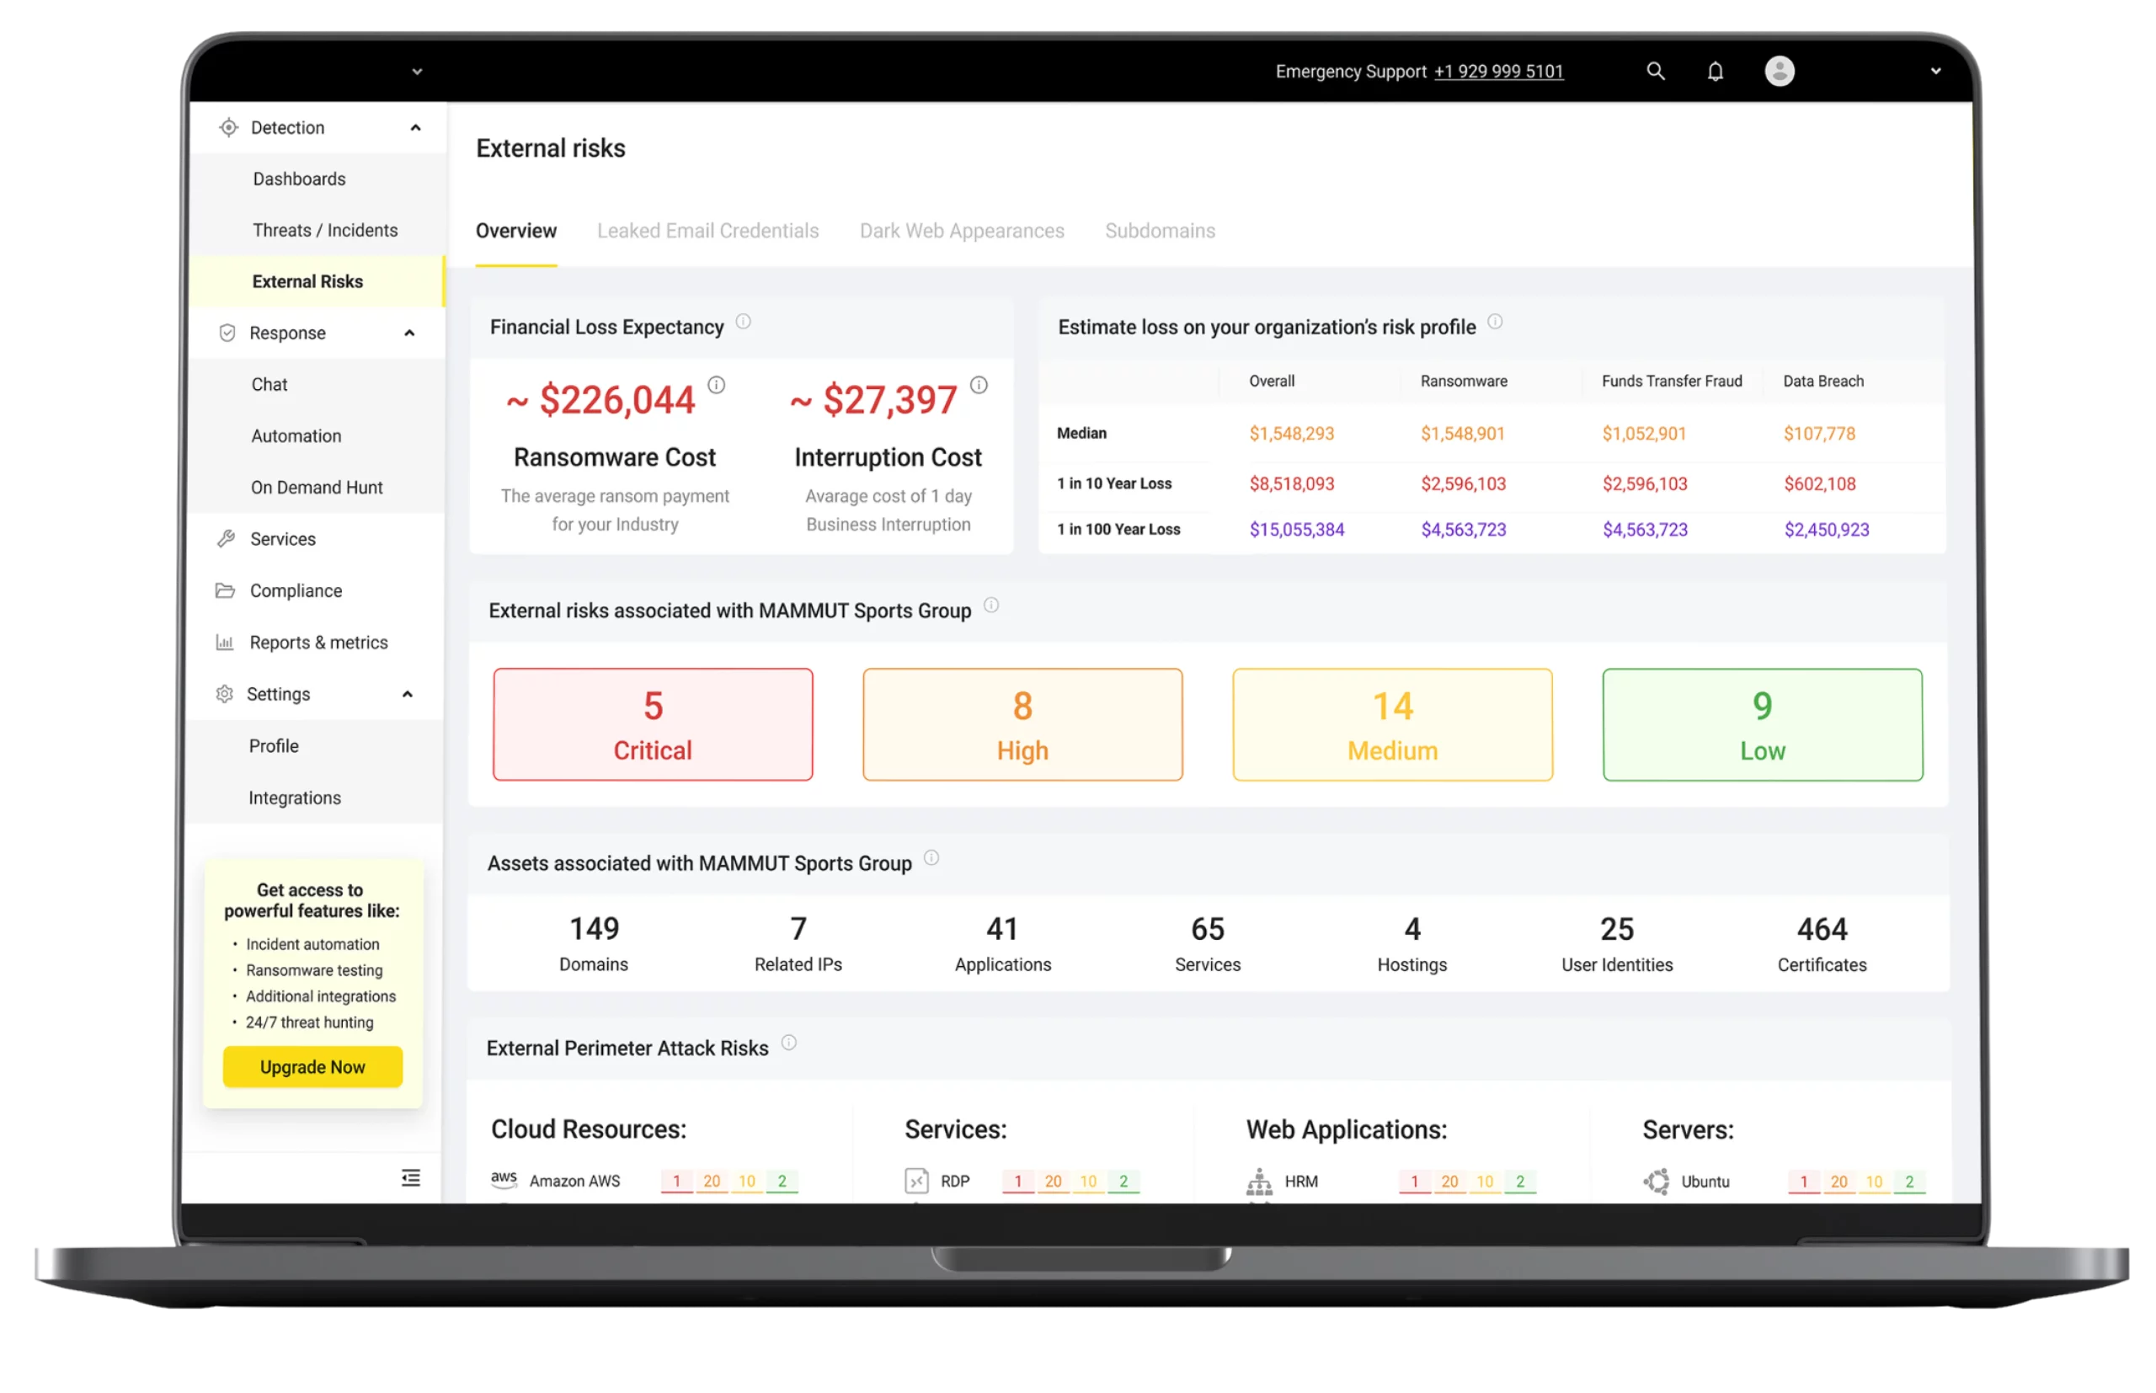Click the 7 Related IPs asset count
The height and width of the screenshot is (1393, 2156).
pyautogui.click(x=798, y=942)
